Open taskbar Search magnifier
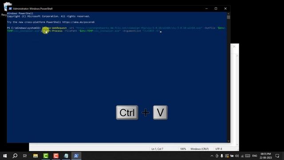This screenshot has width=284, height=160. tap(15, 156)
